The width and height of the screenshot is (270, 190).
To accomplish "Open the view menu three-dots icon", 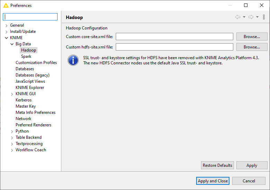I will point(264,17).
